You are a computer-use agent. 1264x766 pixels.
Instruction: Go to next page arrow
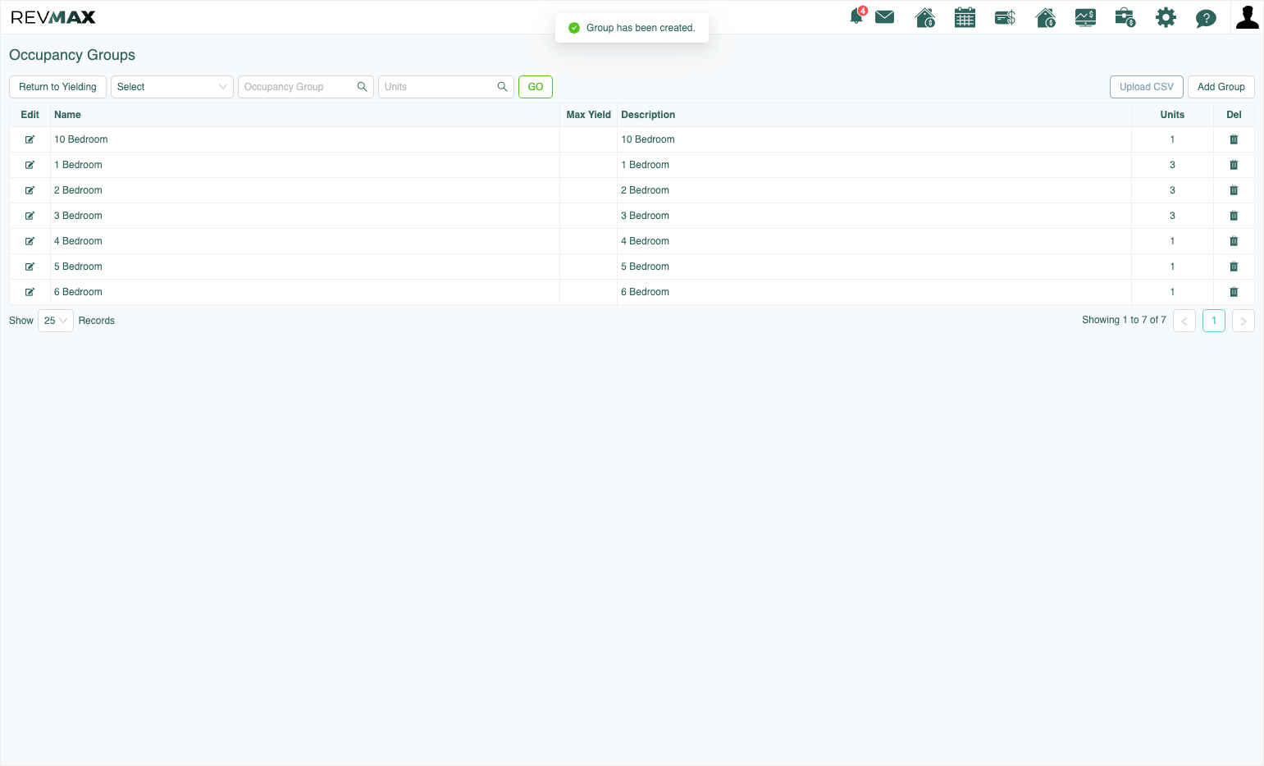1243,321
